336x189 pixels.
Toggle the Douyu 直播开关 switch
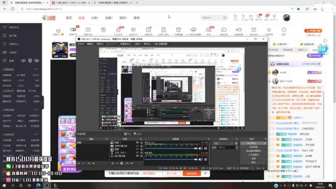[73, 29]
